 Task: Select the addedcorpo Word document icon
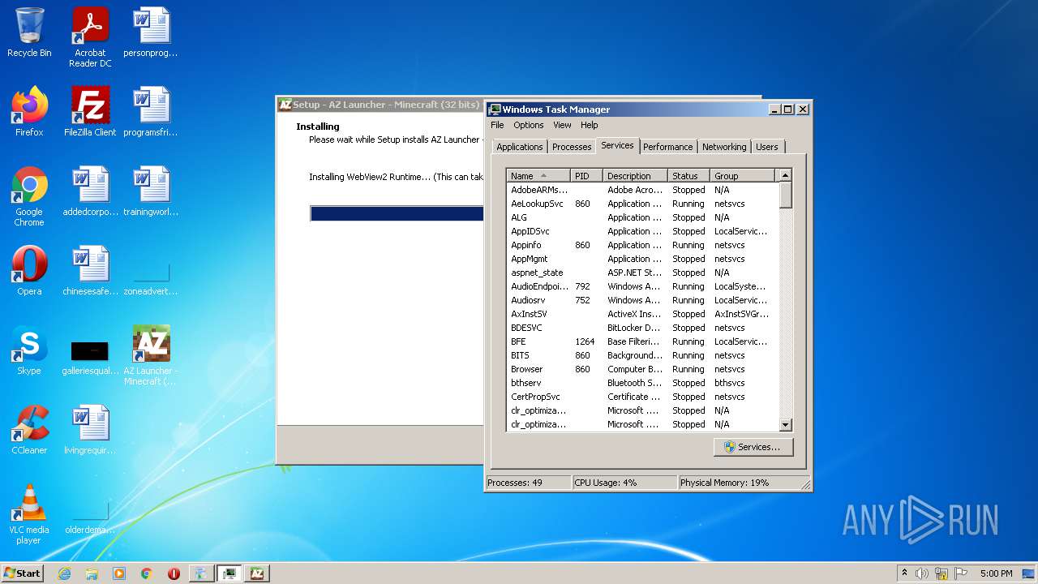click(90, 191)
